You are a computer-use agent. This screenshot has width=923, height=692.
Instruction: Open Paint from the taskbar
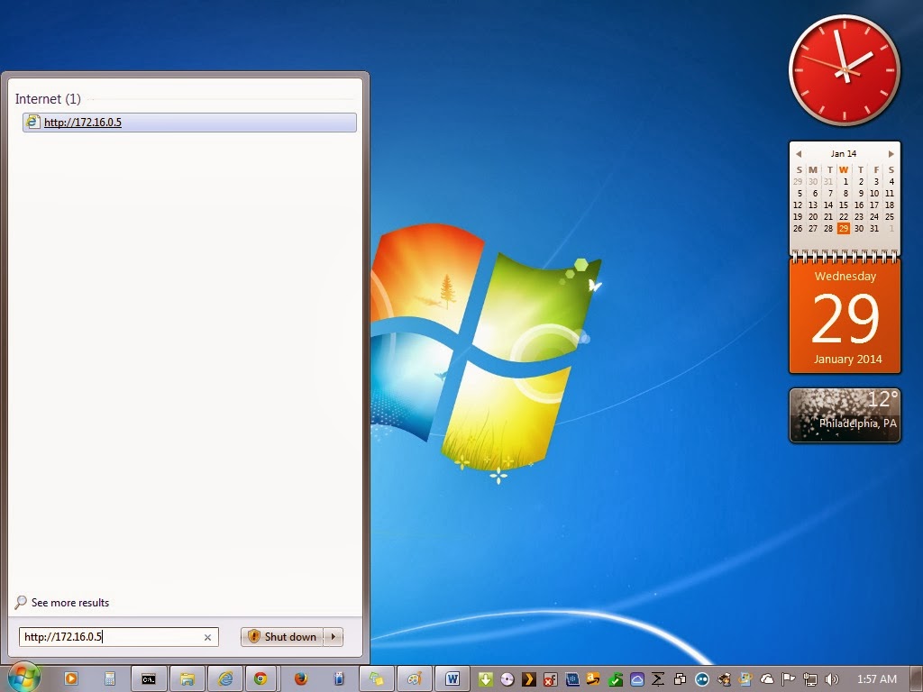point(415,679)
